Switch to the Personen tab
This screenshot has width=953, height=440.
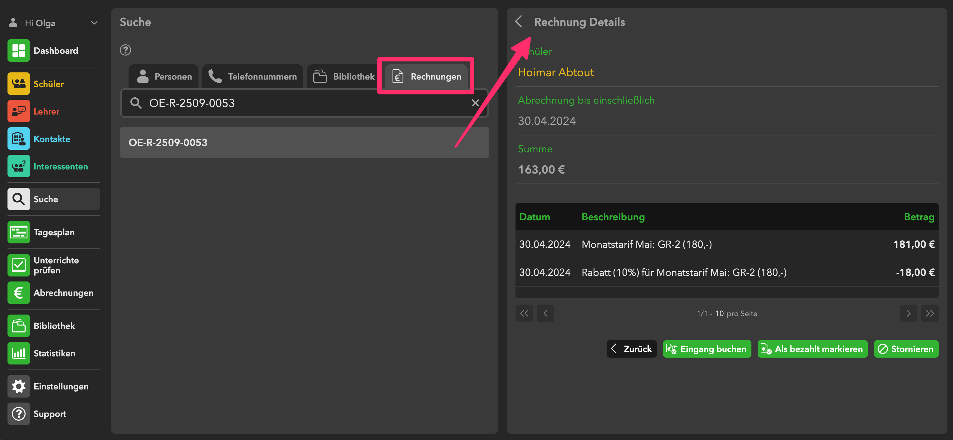tap(164, 76)
